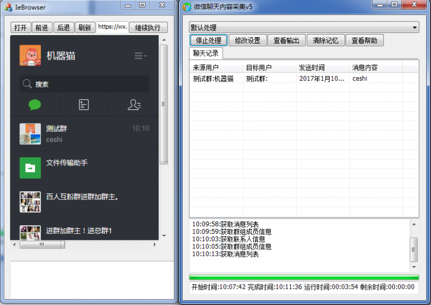431x305 pixels.
Task: Click log line 10:09:59:获取群组成员信息
Action: 232,232
